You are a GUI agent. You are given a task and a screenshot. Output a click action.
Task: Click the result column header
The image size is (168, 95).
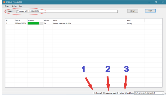(129, 20)
